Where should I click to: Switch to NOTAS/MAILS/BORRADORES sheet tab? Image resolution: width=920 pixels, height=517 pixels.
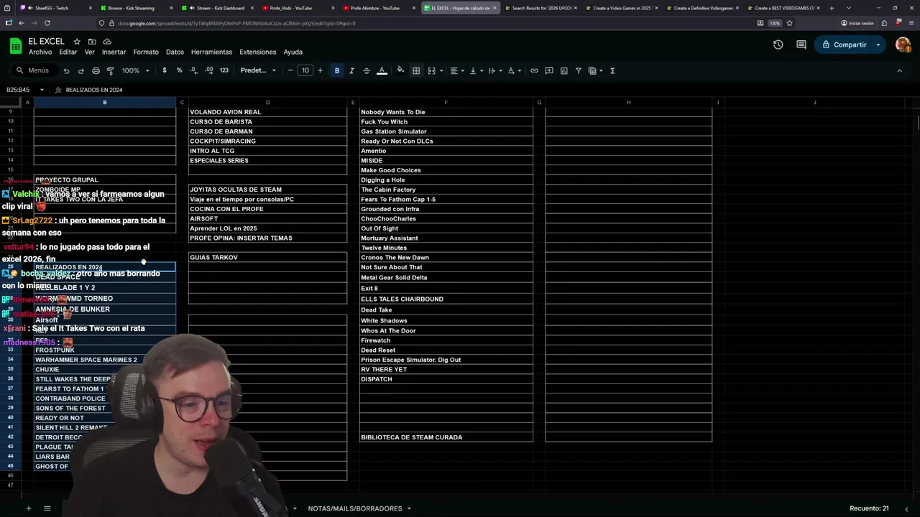point(355,508)
